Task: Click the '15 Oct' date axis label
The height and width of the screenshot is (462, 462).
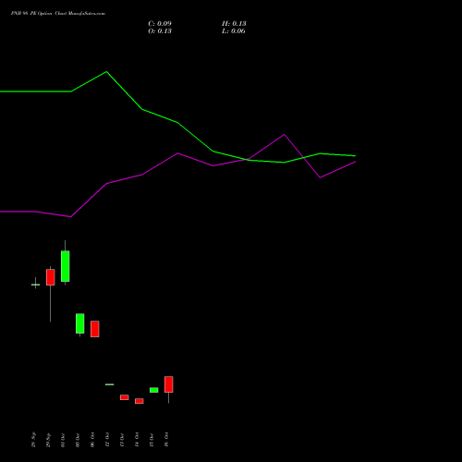Action: click(x=152, y=440)
